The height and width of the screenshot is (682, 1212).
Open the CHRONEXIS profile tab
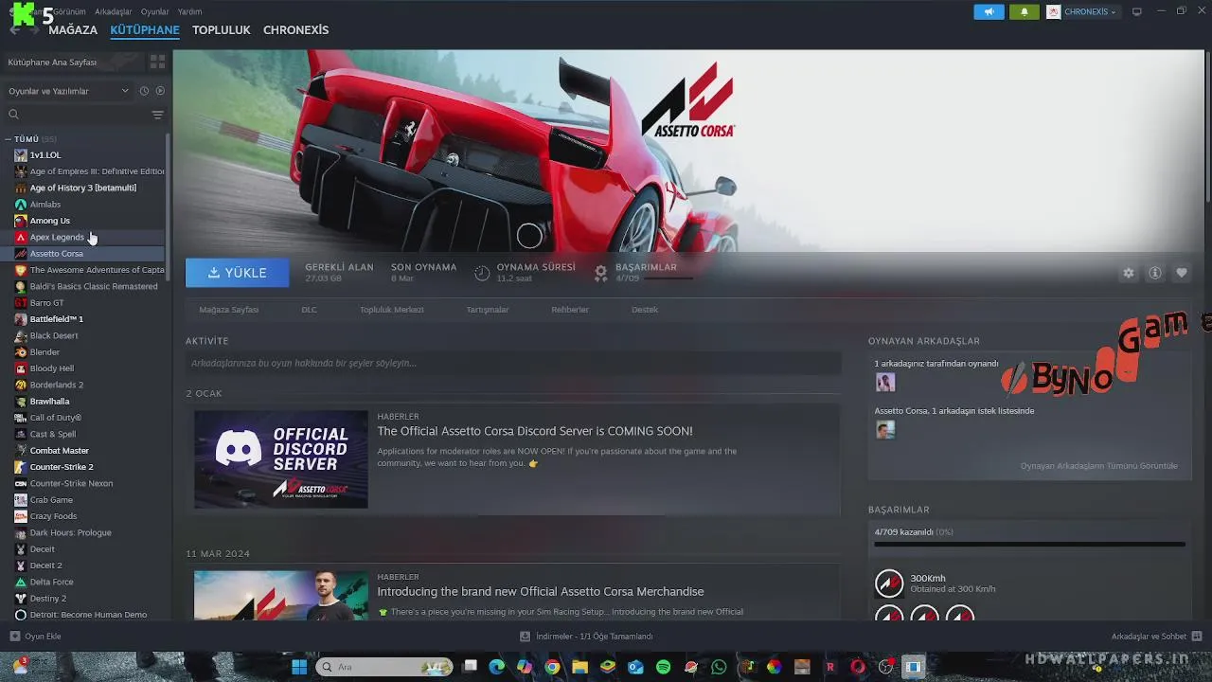[x=295, y=29]
